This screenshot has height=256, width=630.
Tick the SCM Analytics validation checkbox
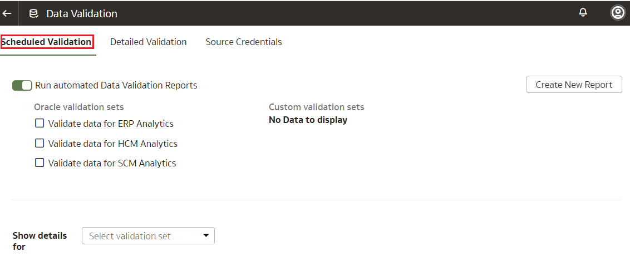[40, 163]
